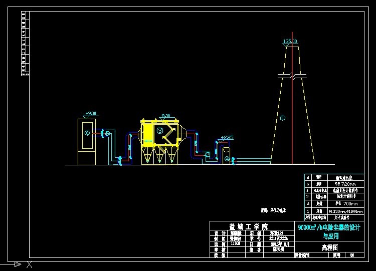The height and width of the screenshot is (271, 376).
Task: Select the 半径 720mm table cell
Action: pyautogui.click(x=345, y=184)
